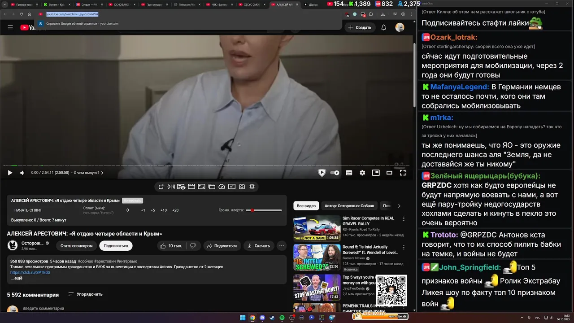Open the three-dot more actions menu under the video
The width and height of the screenshot is (574, 323).
click(x=282, y=246)
